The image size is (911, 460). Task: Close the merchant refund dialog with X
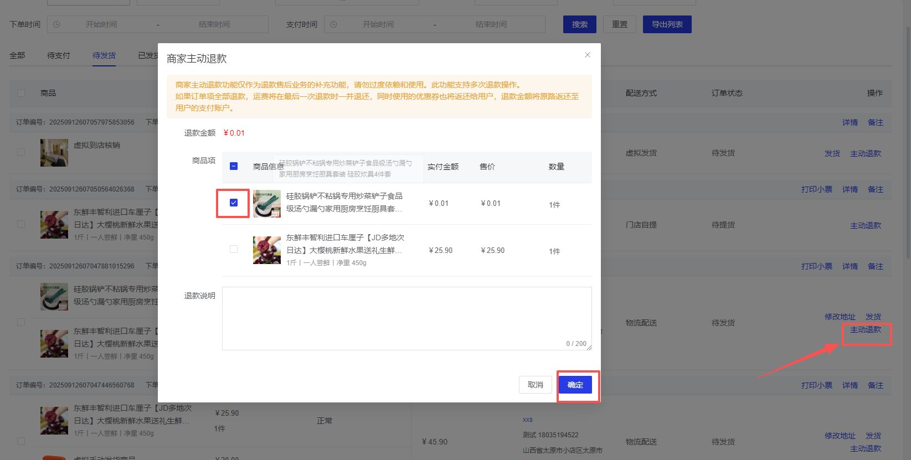[x=588, y=55]
